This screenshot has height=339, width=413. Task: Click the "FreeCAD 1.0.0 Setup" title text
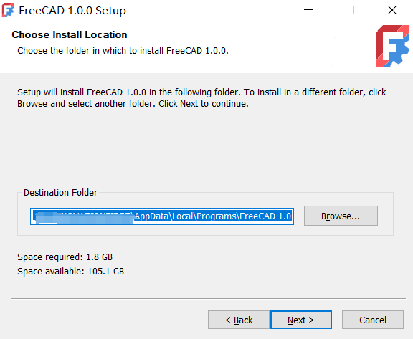72,11
